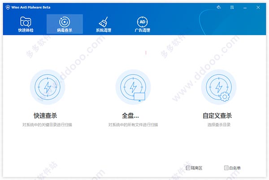Image resolution: width=269 pixels, height=180 pixels.
Task: Open the 广告清理 ad cleaner tab
Action: coord(143,24)
